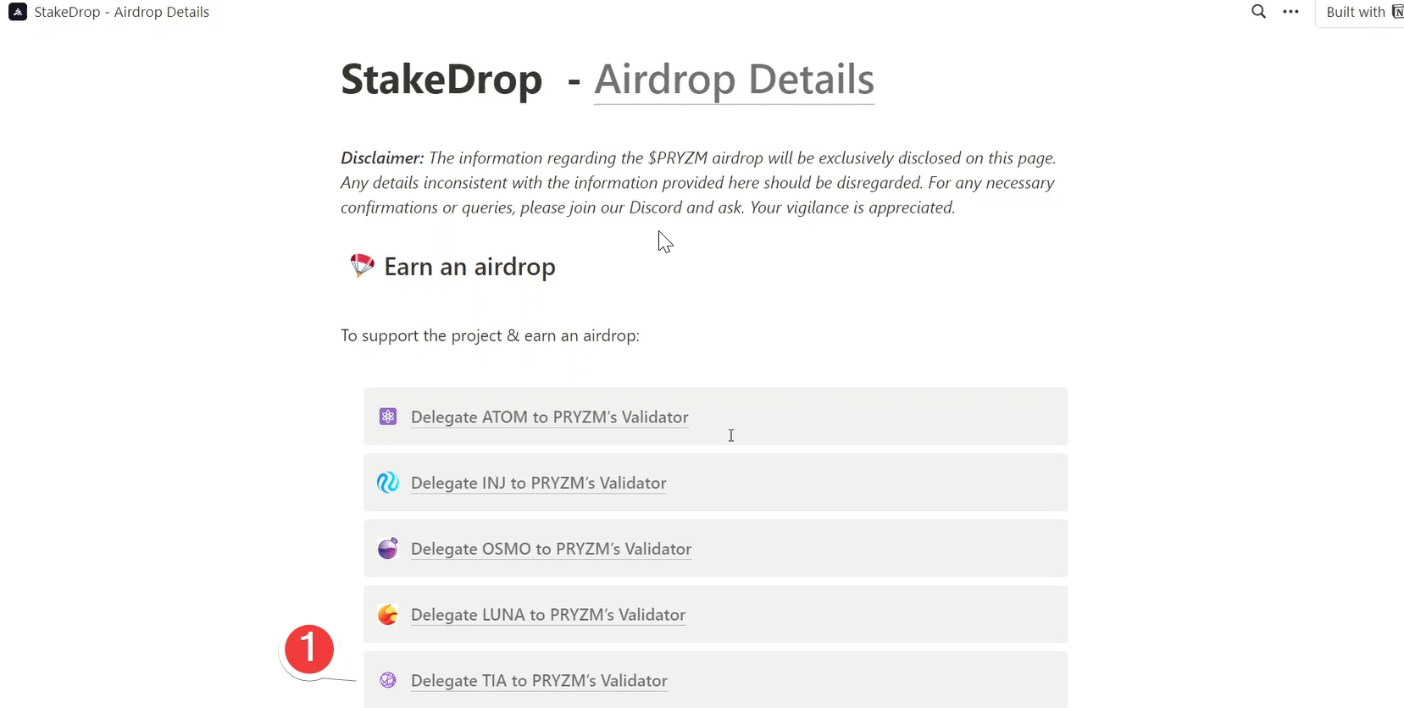Click the Airdrop Details title link
The height and width of the screenshot is (708, 1404).
[x=734, y=80]
